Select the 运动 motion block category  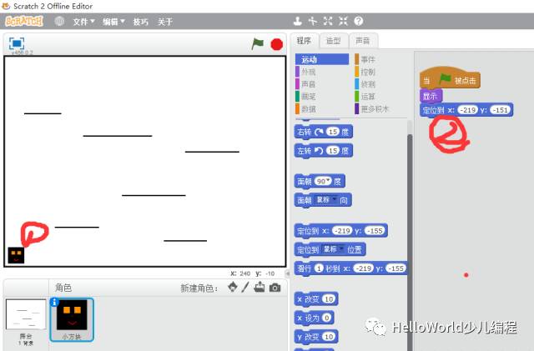[322, 59]
